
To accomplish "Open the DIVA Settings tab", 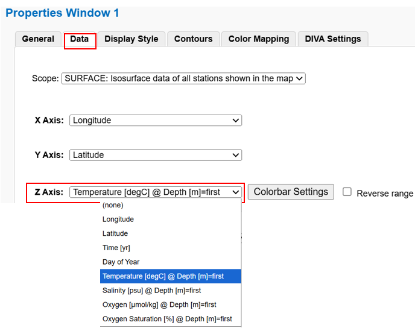I will [x=332, y=39].
